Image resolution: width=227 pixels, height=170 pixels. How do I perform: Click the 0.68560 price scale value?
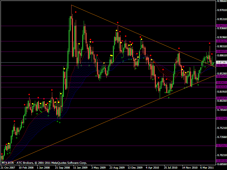(x=222, y=164)
